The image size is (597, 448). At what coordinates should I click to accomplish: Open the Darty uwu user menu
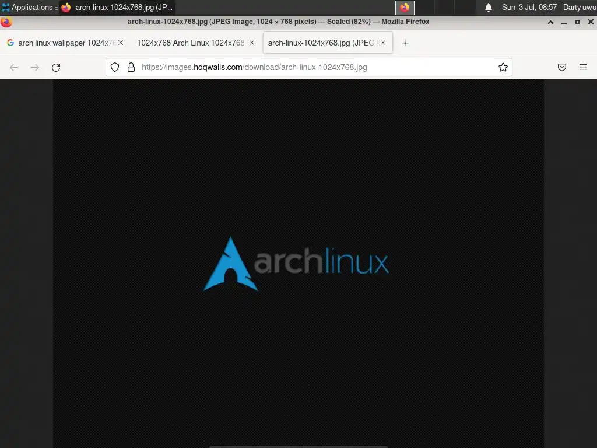[x=580, y=7]
